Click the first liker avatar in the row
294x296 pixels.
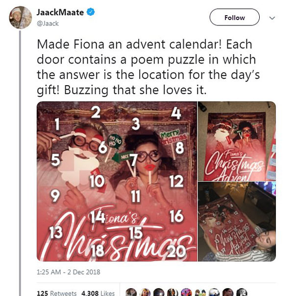coord(131,293)
